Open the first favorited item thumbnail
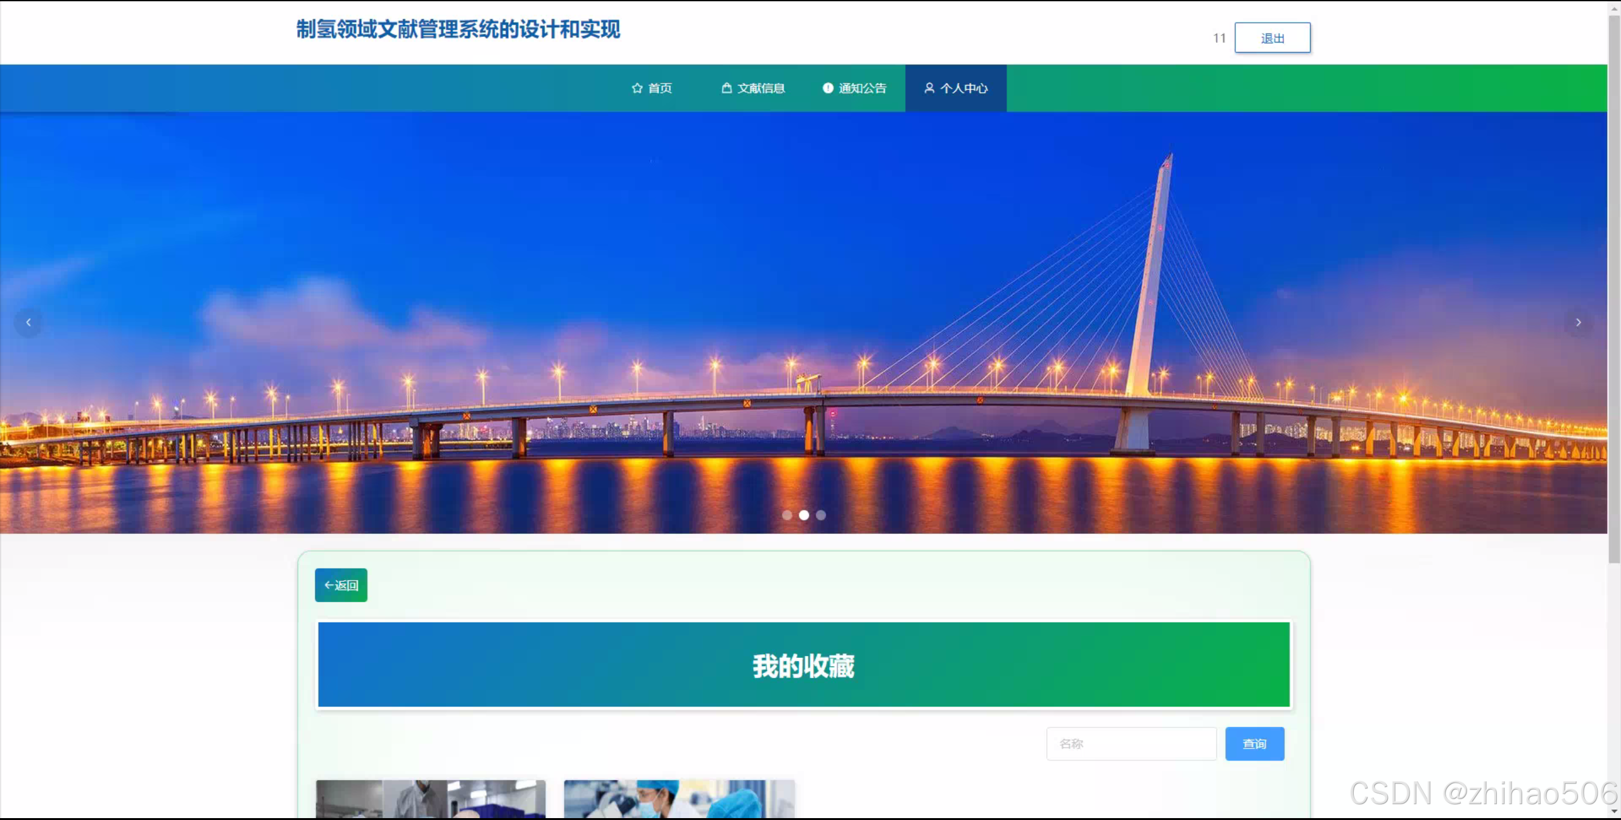Screen dimensions: 1621x820 [430, 798]
